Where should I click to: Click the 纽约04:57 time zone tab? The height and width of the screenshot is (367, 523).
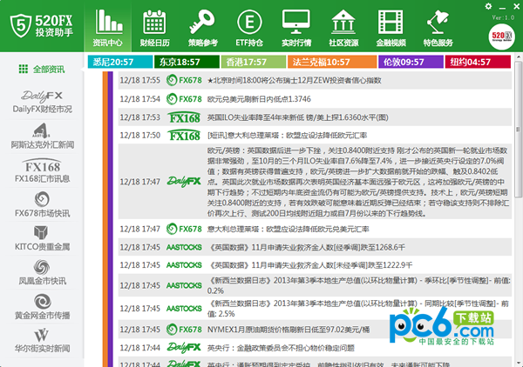click(x=478, y=62)
